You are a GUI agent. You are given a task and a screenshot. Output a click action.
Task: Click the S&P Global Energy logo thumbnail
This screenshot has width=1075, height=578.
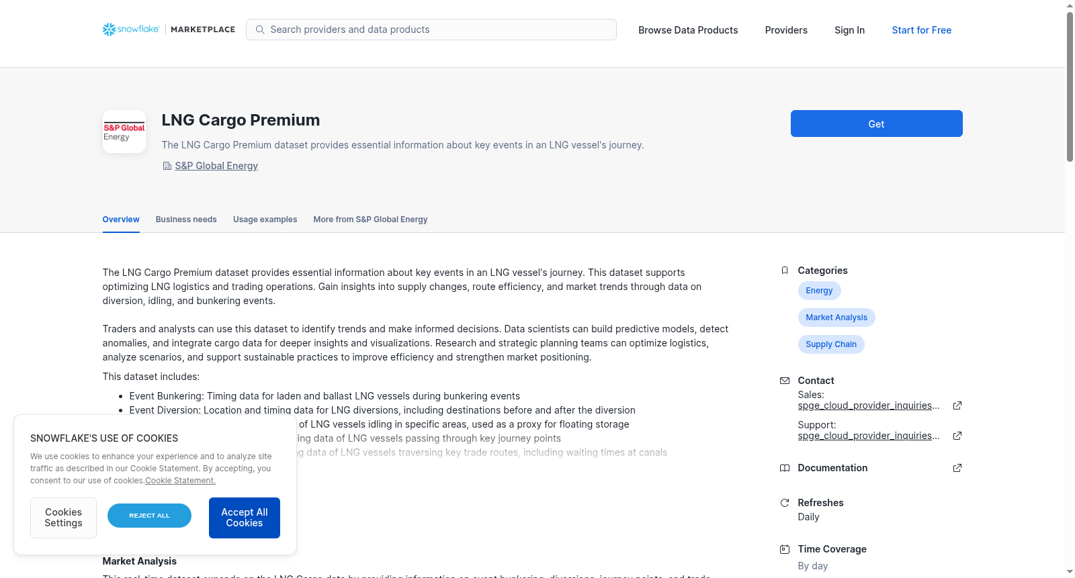124,132
